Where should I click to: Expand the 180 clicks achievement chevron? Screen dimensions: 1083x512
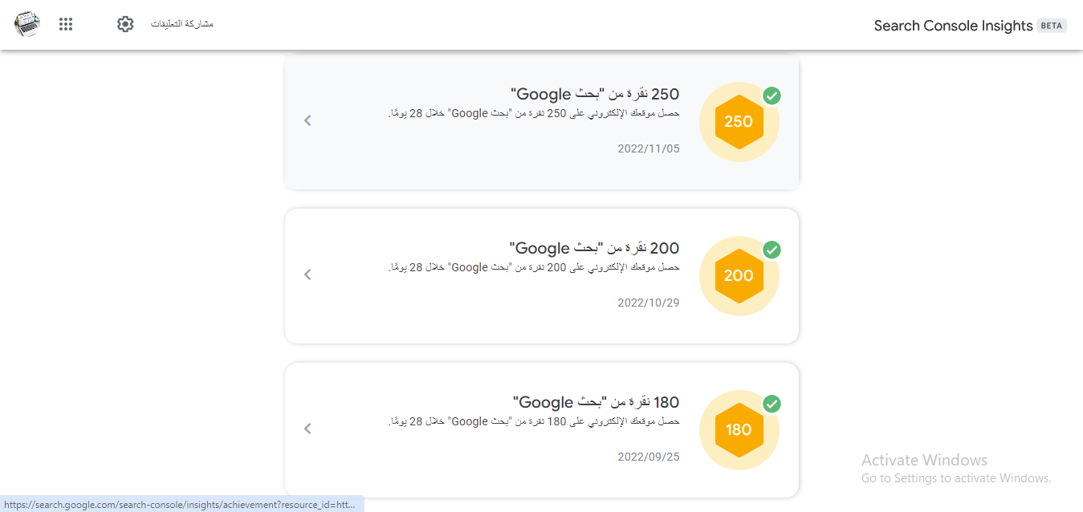tap(307, 429)
